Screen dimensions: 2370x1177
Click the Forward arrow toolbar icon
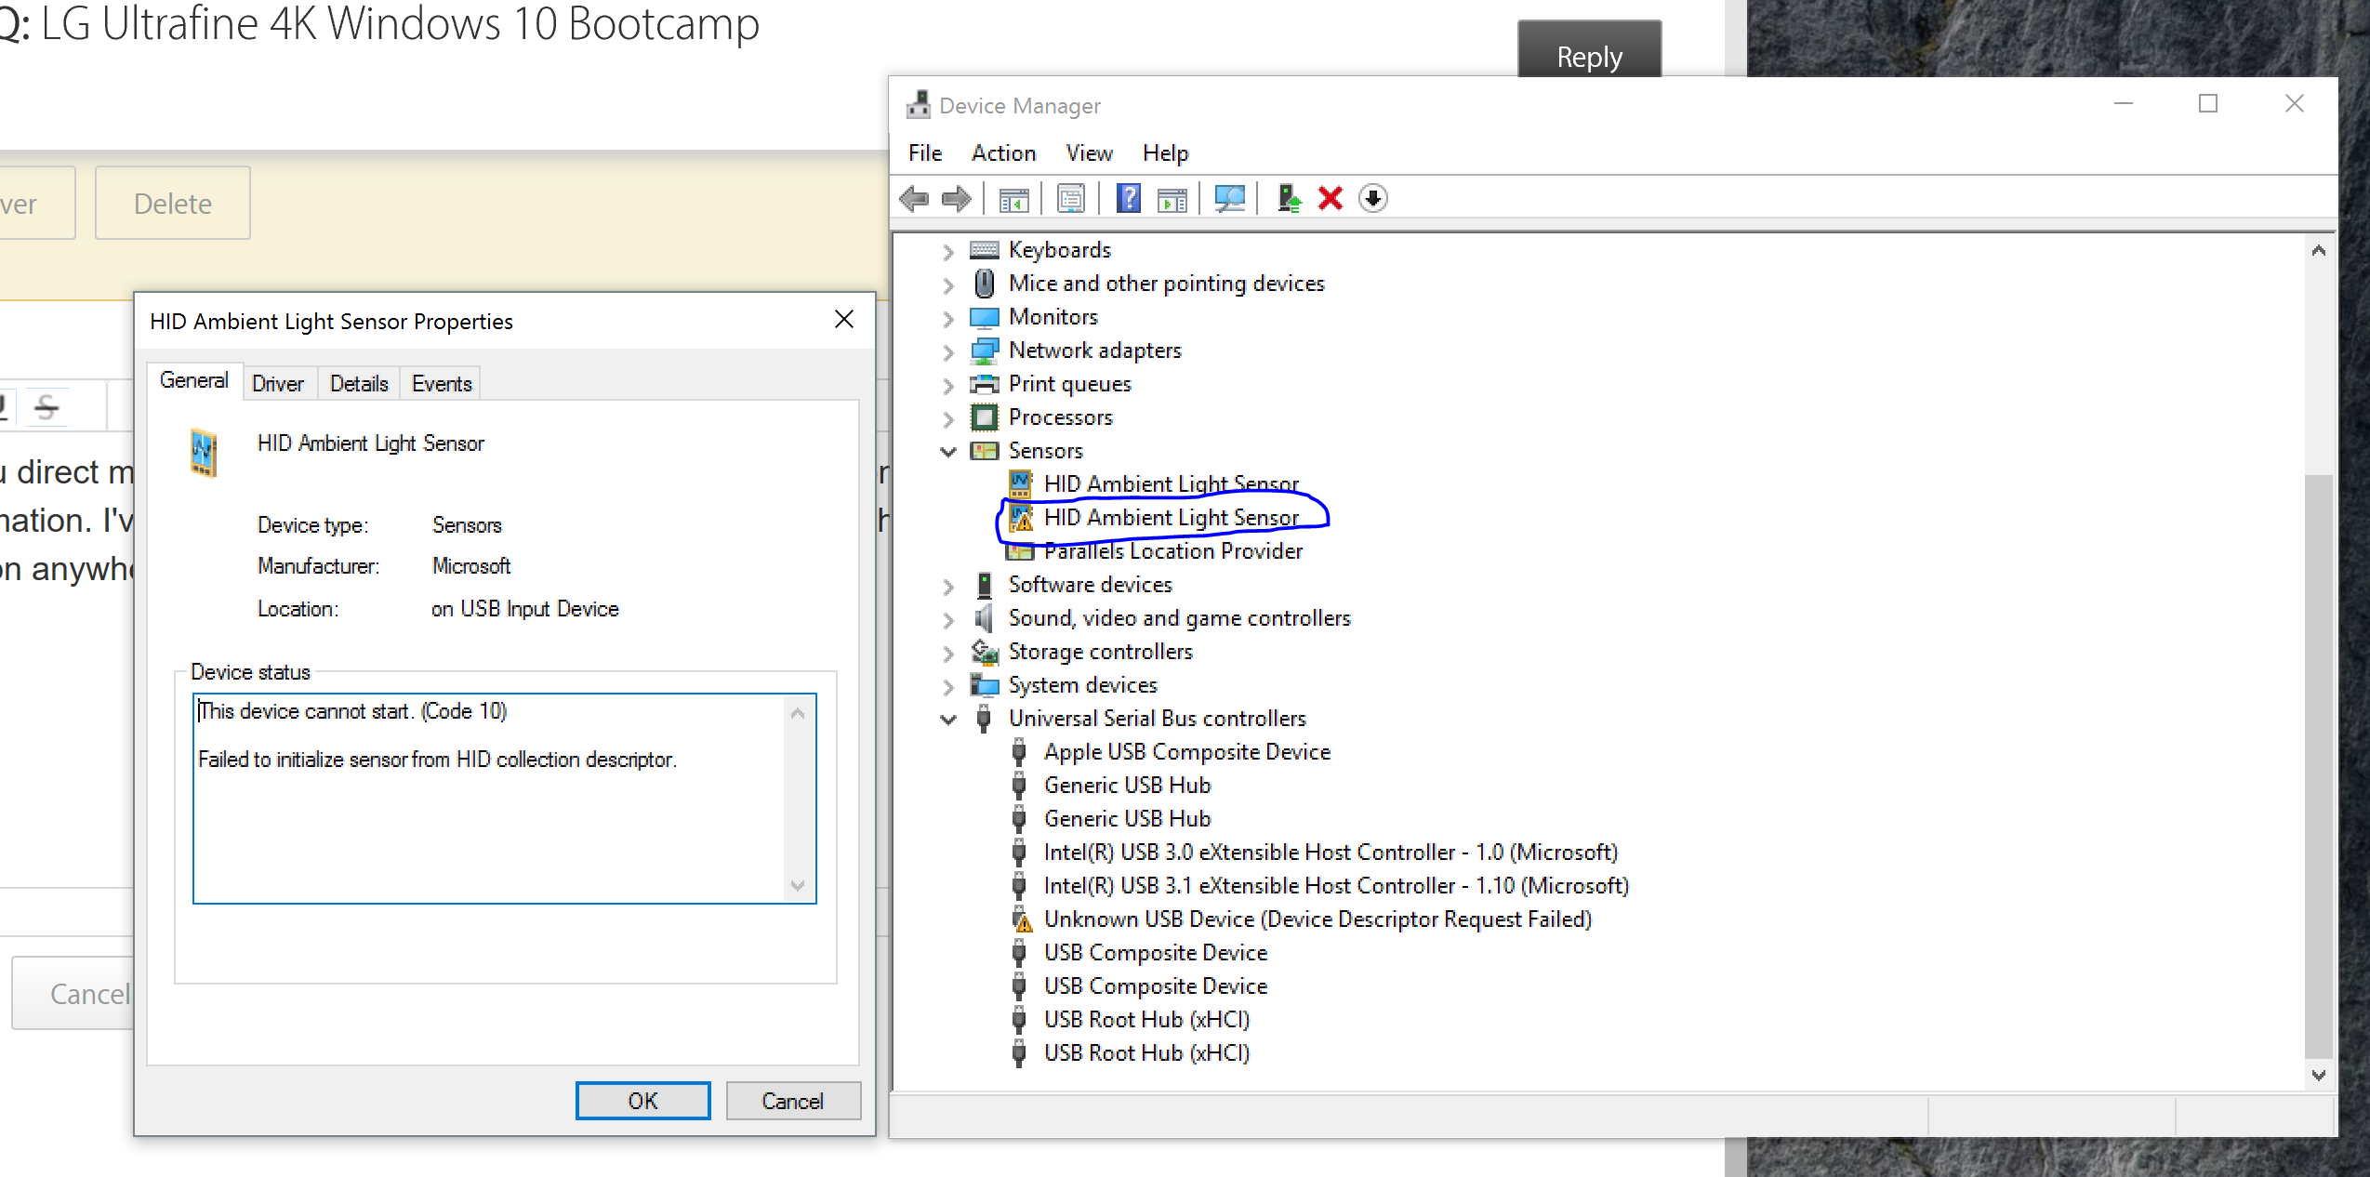[x=956, y=198]
